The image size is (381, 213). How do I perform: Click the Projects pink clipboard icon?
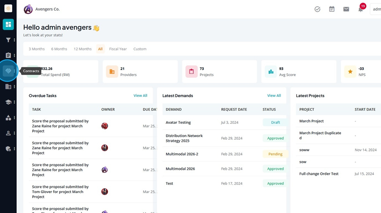(x=191, y=72)
